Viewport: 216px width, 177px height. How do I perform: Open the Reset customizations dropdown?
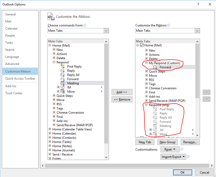pos(170,150)
